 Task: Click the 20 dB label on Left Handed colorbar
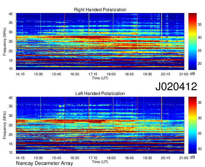[200, 149]
